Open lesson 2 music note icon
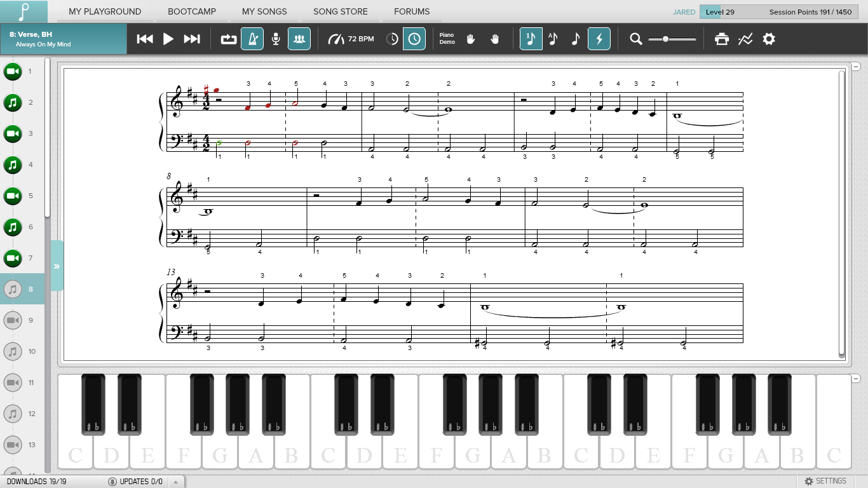Image resolution: width=868 pixels, height=488 pixels. tap(13, 103)
